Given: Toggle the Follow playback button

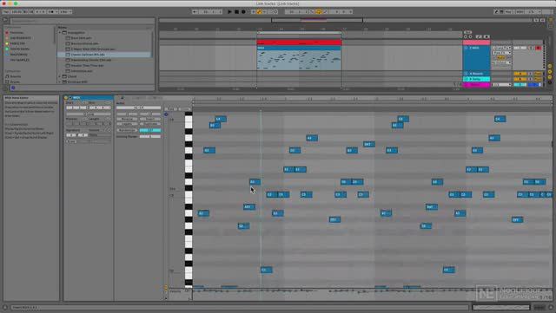Looking at the screenshot, I should coord(195,11).
